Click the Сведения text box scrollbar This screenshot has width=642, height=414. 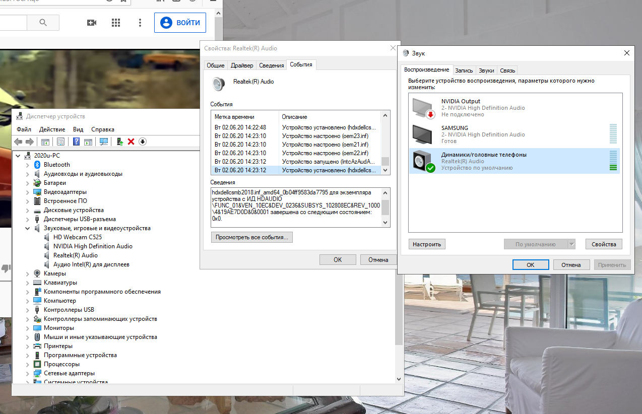pos(386,208)
